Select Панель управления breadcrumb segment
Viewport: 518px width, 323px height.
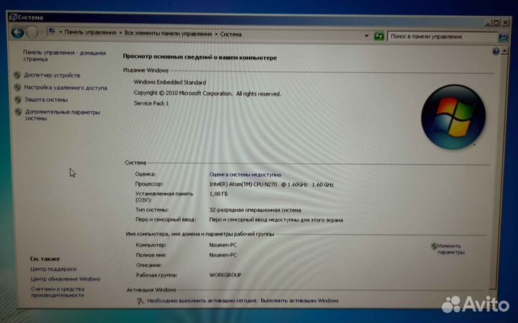pos(90,33)
